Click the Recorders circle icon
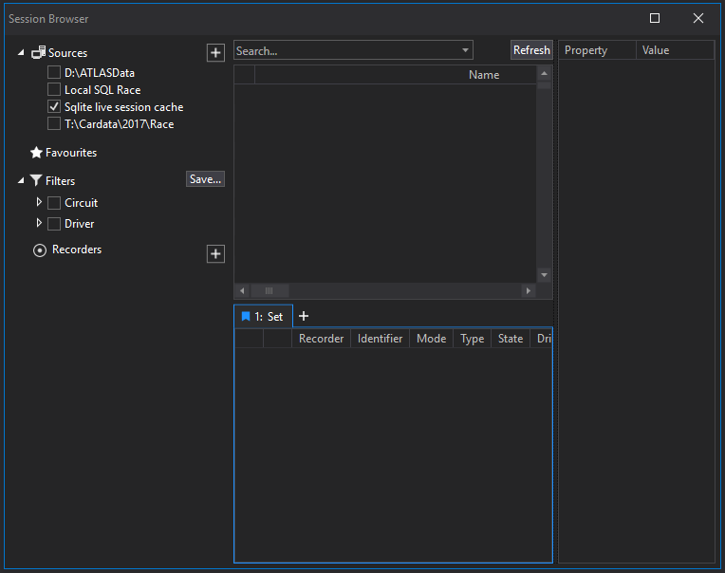This screenshot has width=725, height=573. coord(40,250)
